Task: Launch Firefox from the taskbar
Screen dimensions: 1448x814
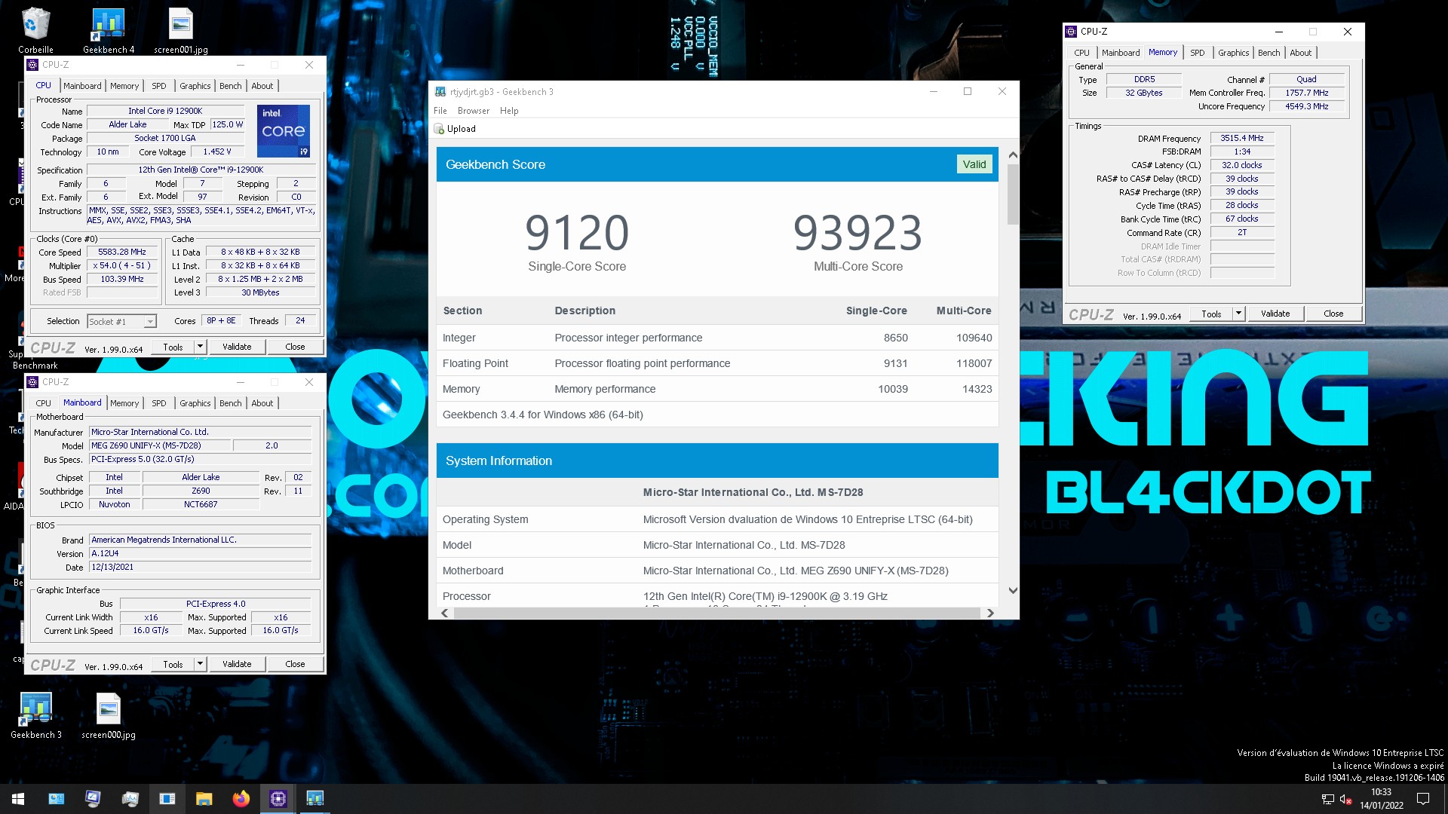Action: [241, 799]
